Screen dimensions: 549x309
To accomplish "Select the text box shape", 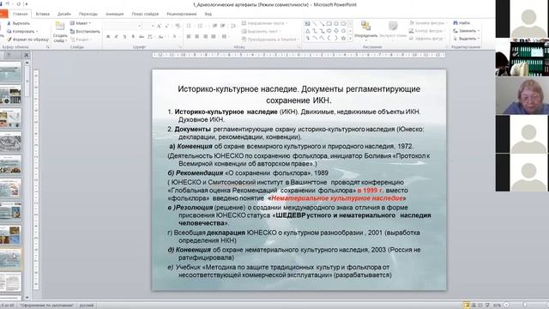I will click(307, 24).
